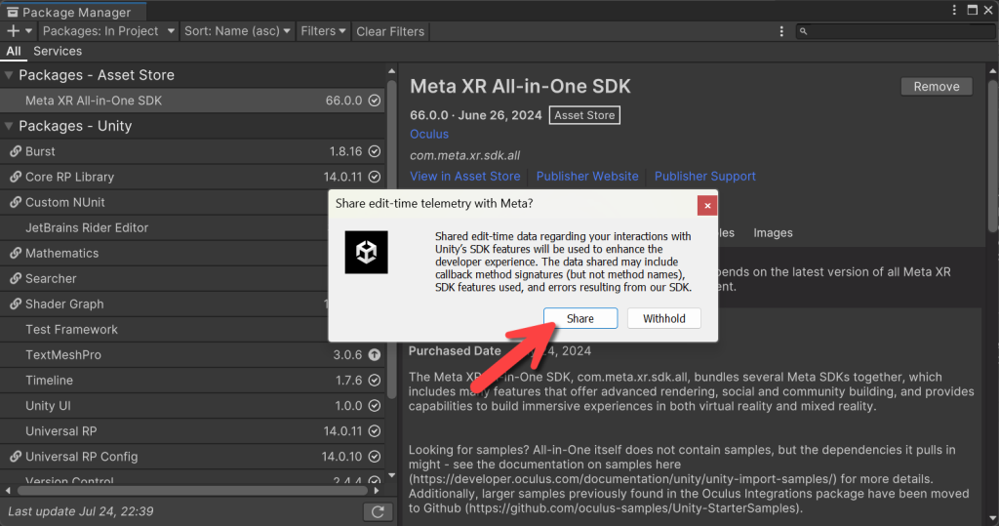This screenshot has width=999, height=526.
Task: Click the checkmark icon on Burst row
Action: tap(375, 151)
